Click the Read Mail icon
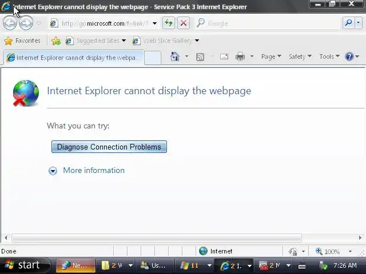The width and height of the screenshot is (366, 274). click(224, 57)
